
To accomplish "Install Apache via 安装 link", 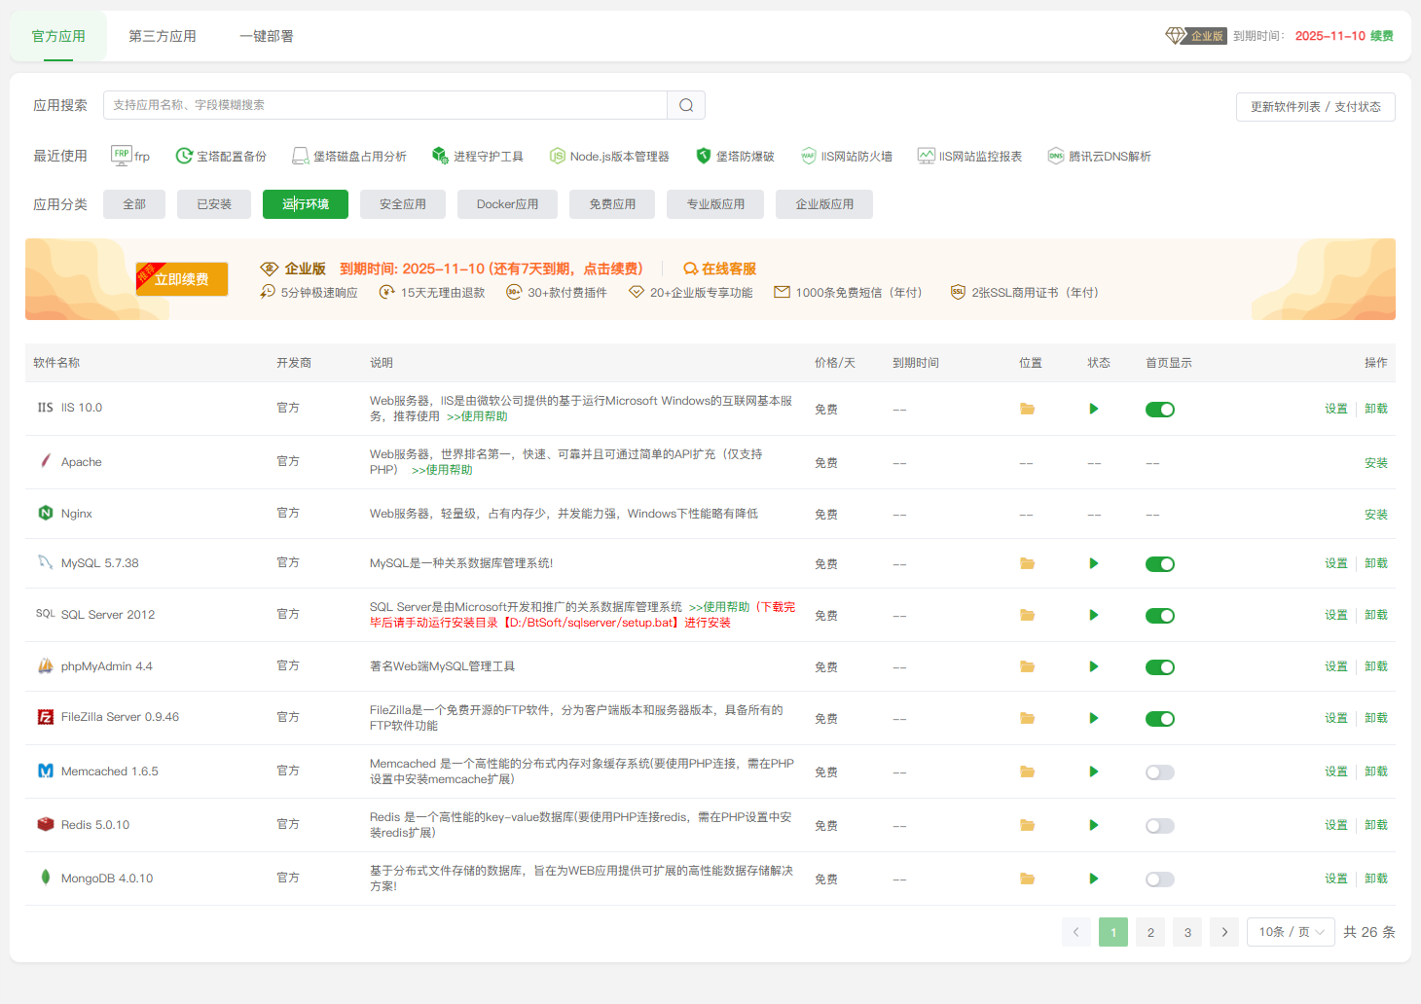I will pyautogui.click(x=1375, y=463).
